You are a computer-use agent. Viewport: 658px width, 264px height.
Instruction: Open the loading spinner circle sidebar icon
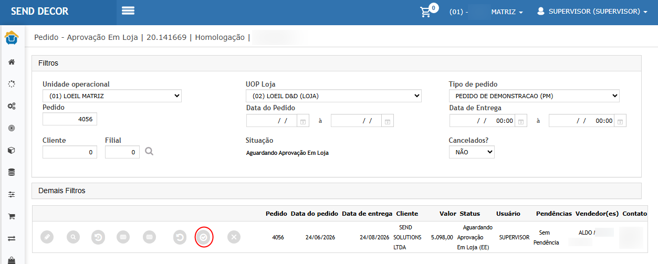coord(12,84)
